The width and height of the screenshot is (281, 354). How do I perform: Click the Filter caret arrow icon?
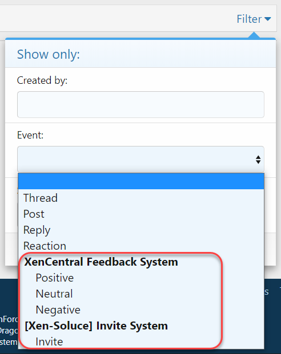267,19
